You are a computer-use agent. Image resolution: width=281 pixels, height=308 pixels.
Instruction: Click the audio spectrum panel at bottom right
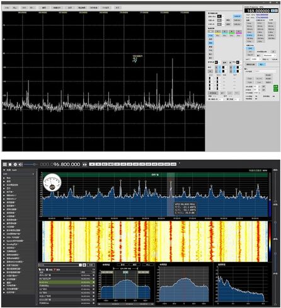[243, 283]
